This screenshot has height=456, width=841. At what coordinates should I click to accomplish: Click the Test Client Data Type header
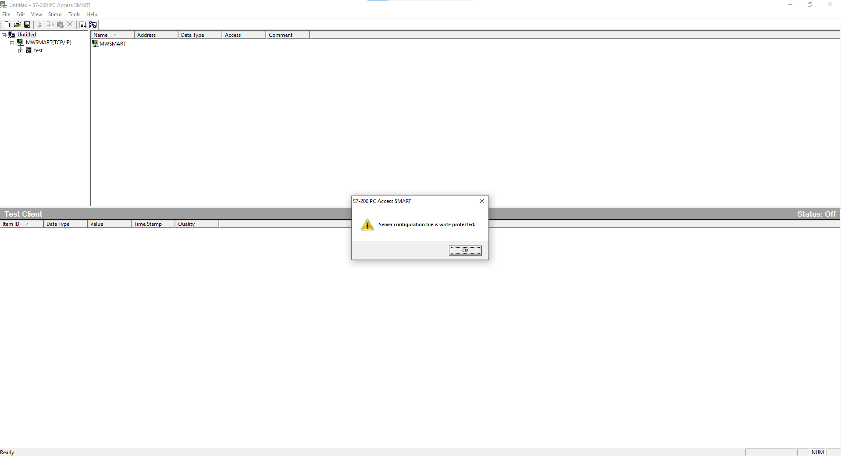65,224
